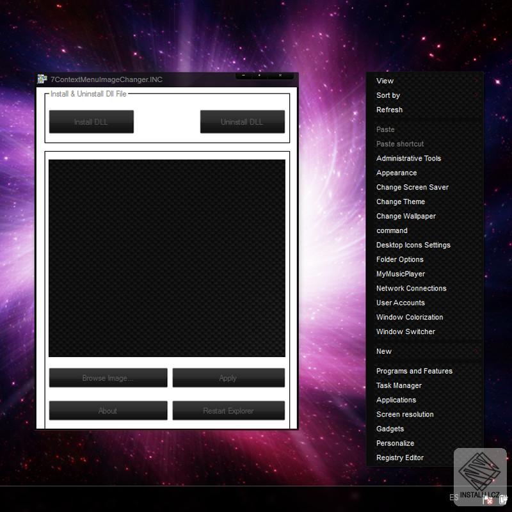Open Programs and Features

pos(425,371)
